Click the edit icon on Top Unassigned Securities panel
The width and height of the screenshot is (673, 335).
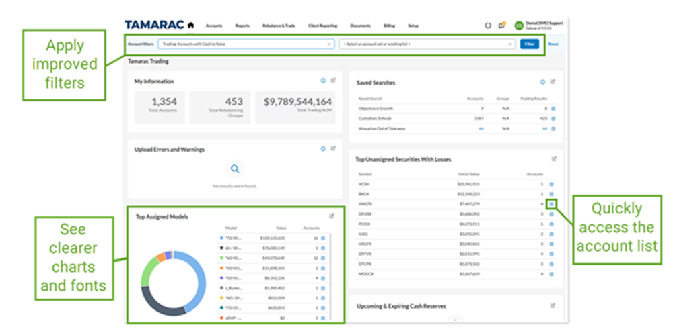(554, 159)
